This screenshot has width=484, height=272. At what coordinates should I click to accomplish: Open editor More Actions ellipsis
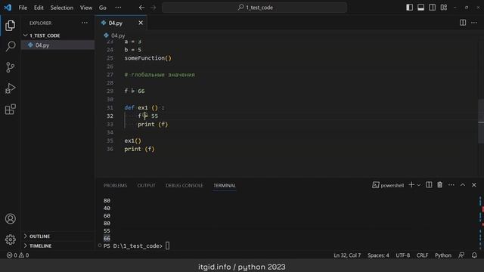point(474,23)
